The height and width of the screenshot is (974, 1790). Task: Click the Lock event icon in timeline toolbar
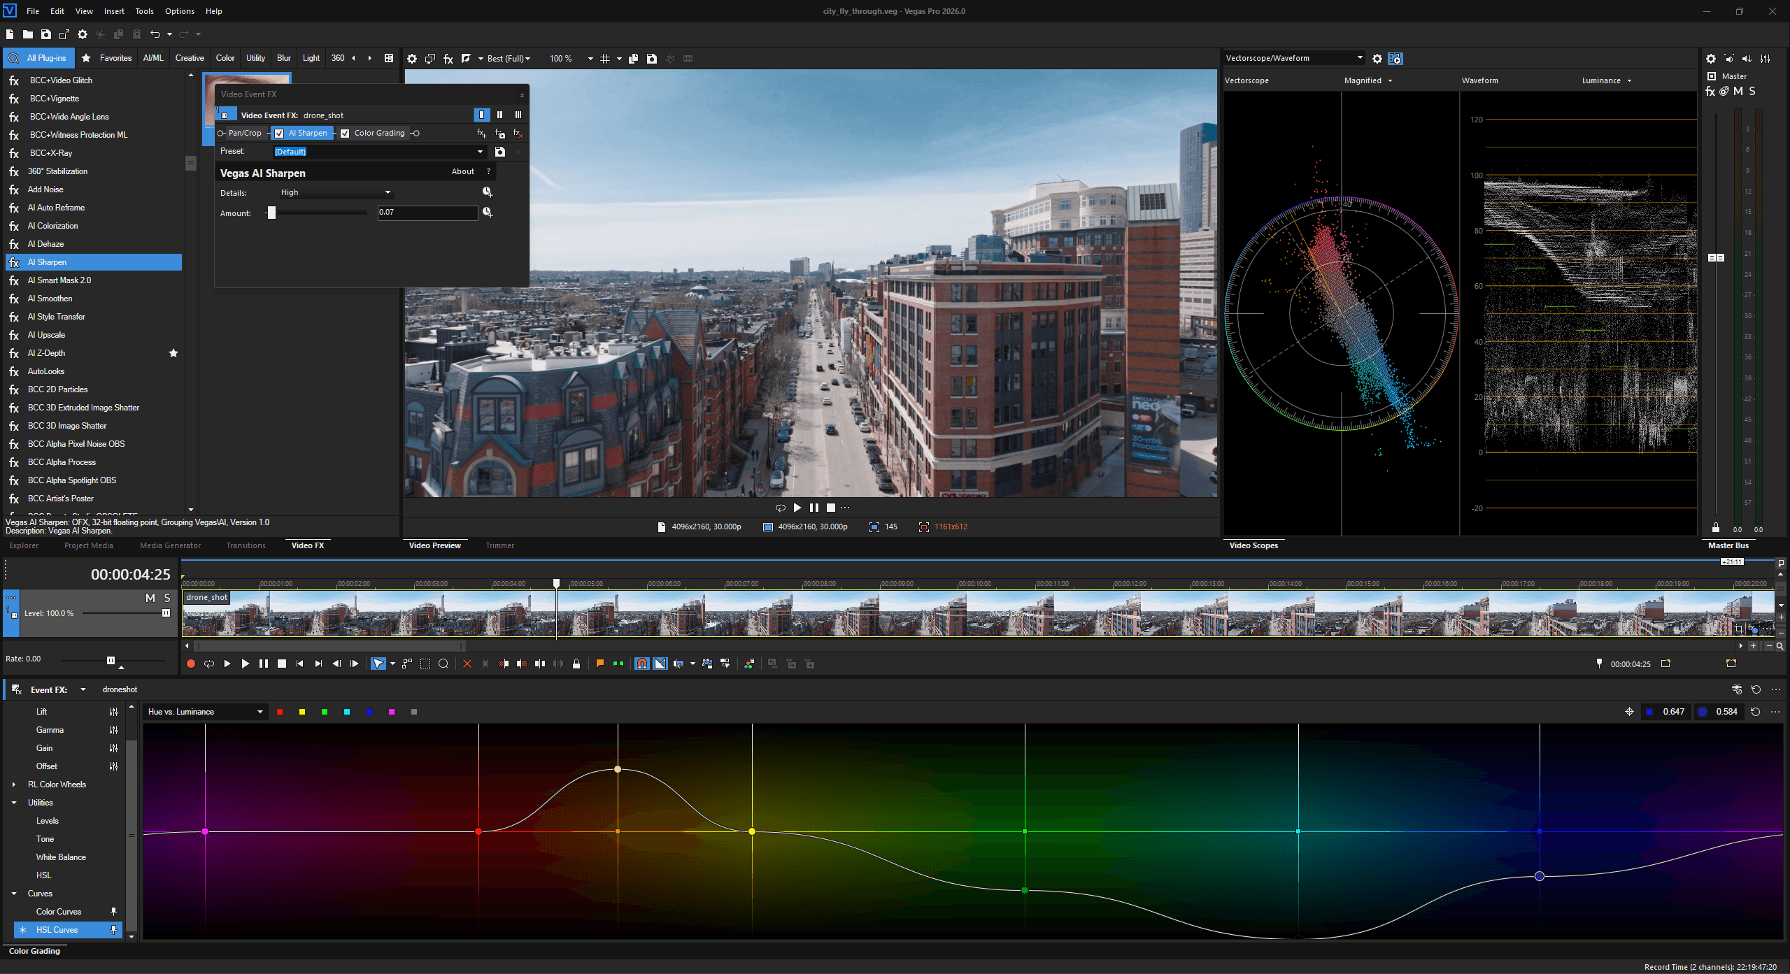576,664
